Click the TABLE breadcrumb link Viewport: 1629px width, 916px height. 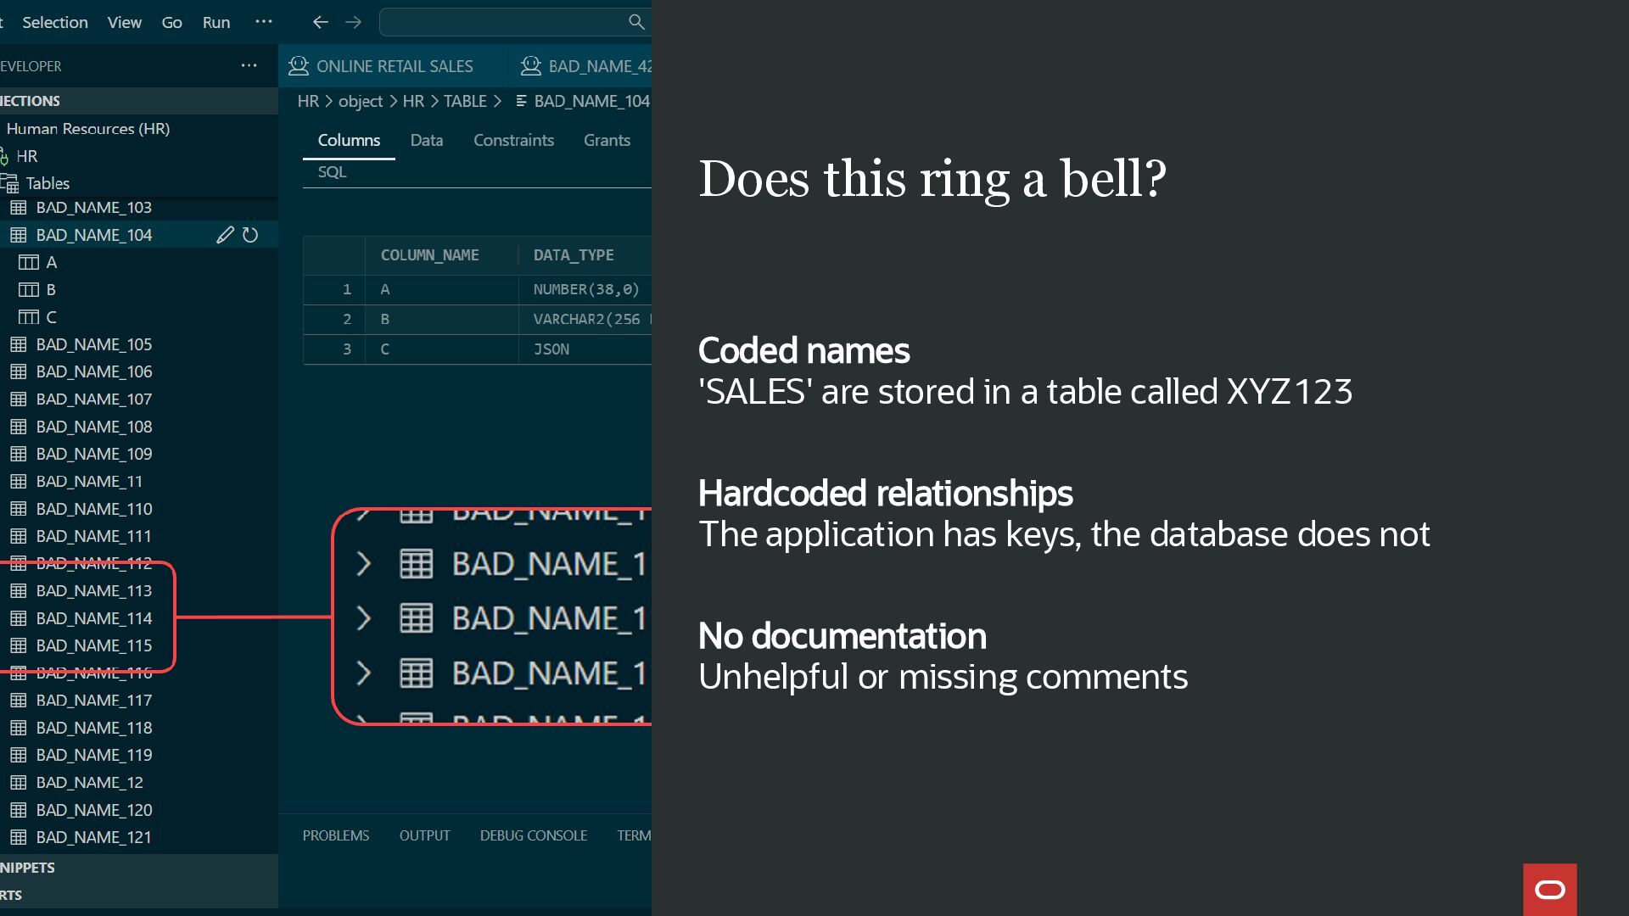pos(465,101)
